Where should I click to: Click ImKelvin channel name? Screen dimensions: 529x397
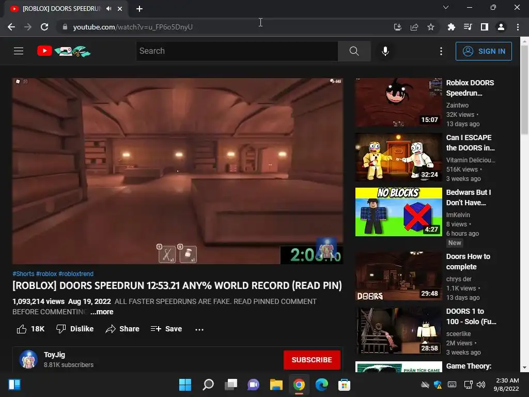click(458, 215)
